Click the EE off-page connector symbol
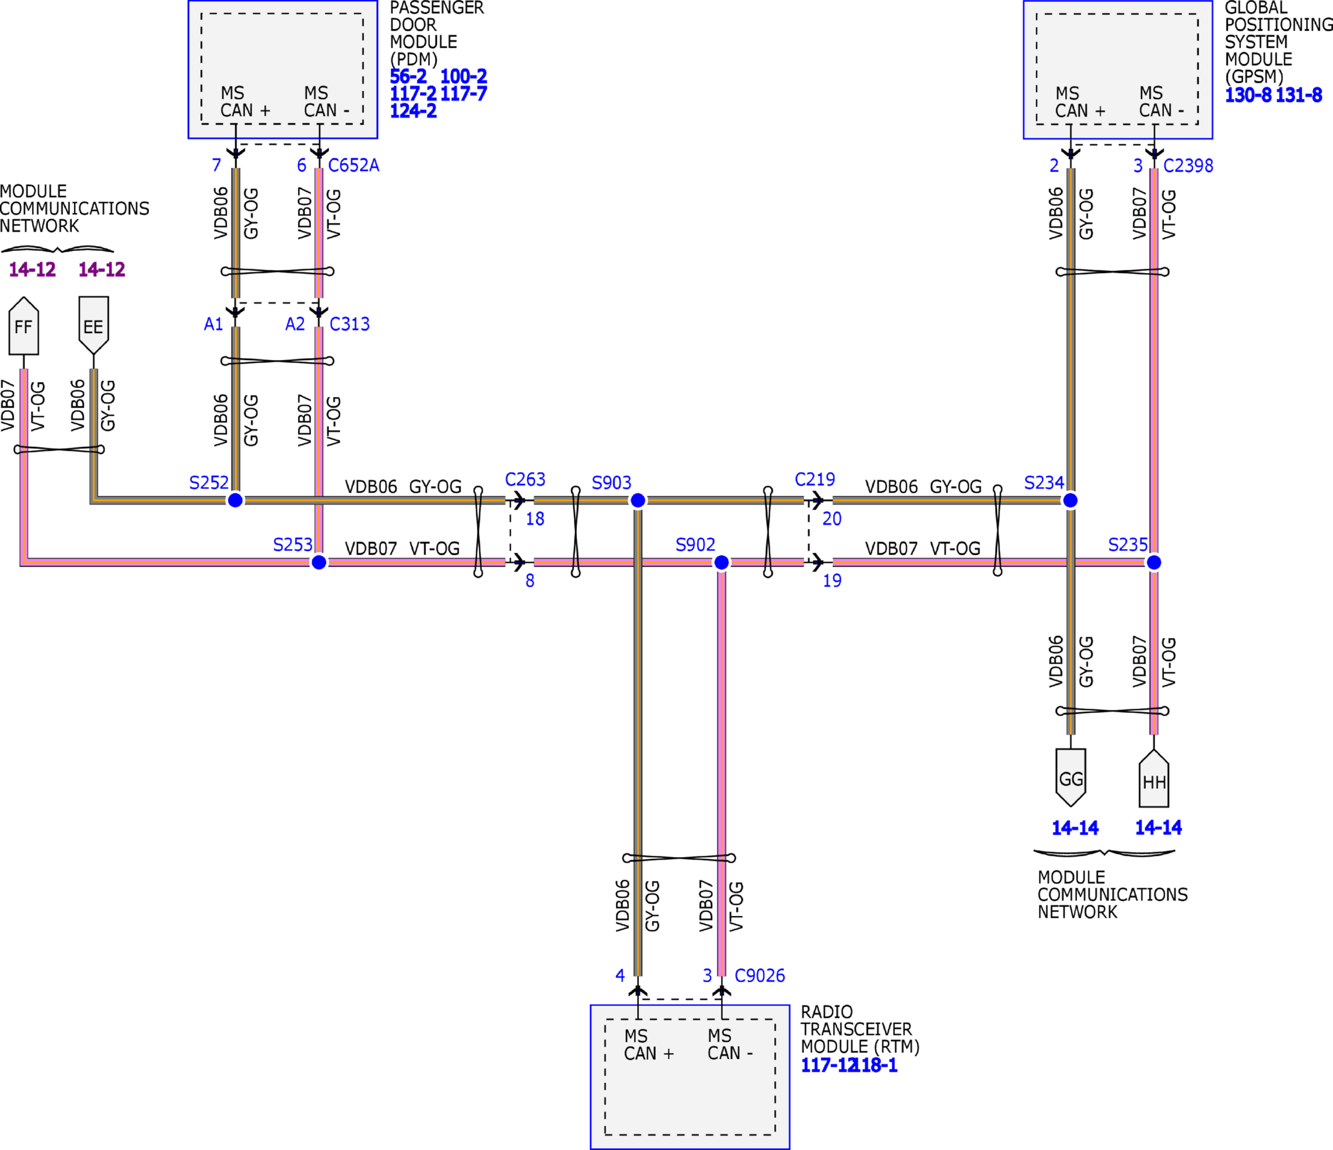Image resolution: width=1333 pixels, height=1150 pixels. tap(93, 326)
